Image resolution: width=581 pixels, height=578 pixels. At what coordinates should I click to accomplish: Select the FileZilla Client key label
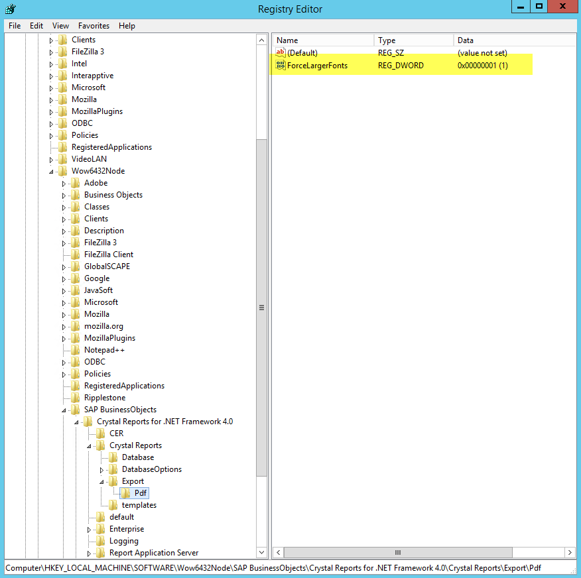click(x=109, y=255)
